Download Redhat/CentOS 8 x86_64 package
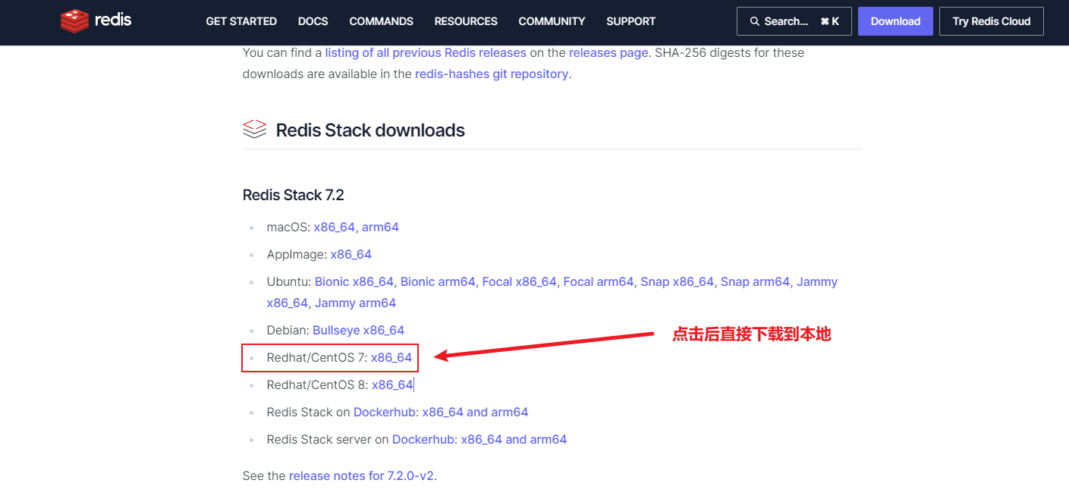1069x499 pixels. (x=392, y=385)
